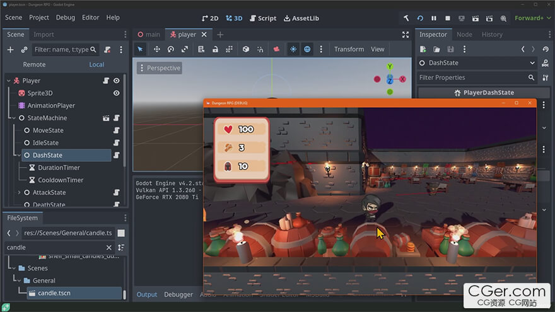
Task: Open the AssetLib workspace
Action: pyautogui.click(x=301, y=18)
